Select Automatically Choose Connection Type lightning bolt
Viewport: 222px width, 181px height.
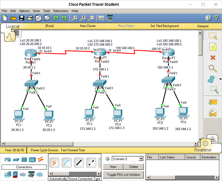coord(54,162)
